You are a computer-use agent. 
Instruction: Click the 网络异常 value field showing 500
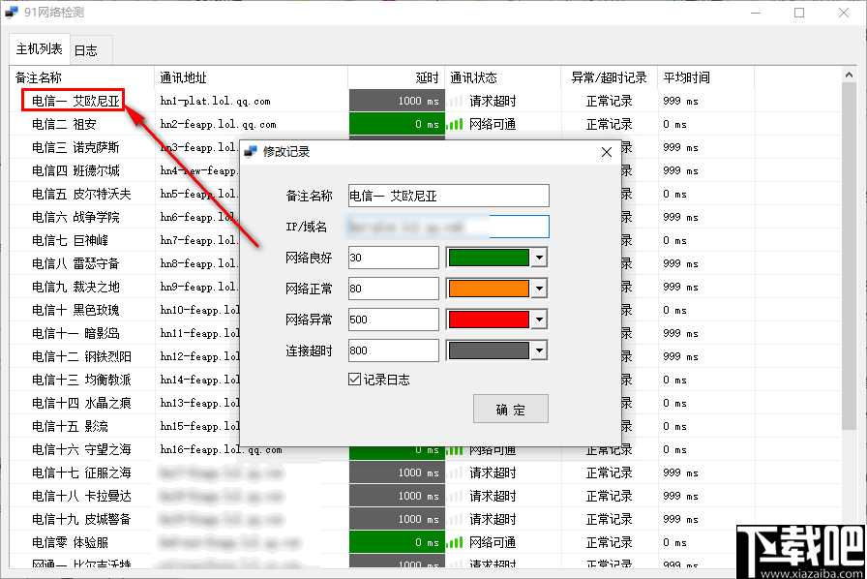point(393,319)
